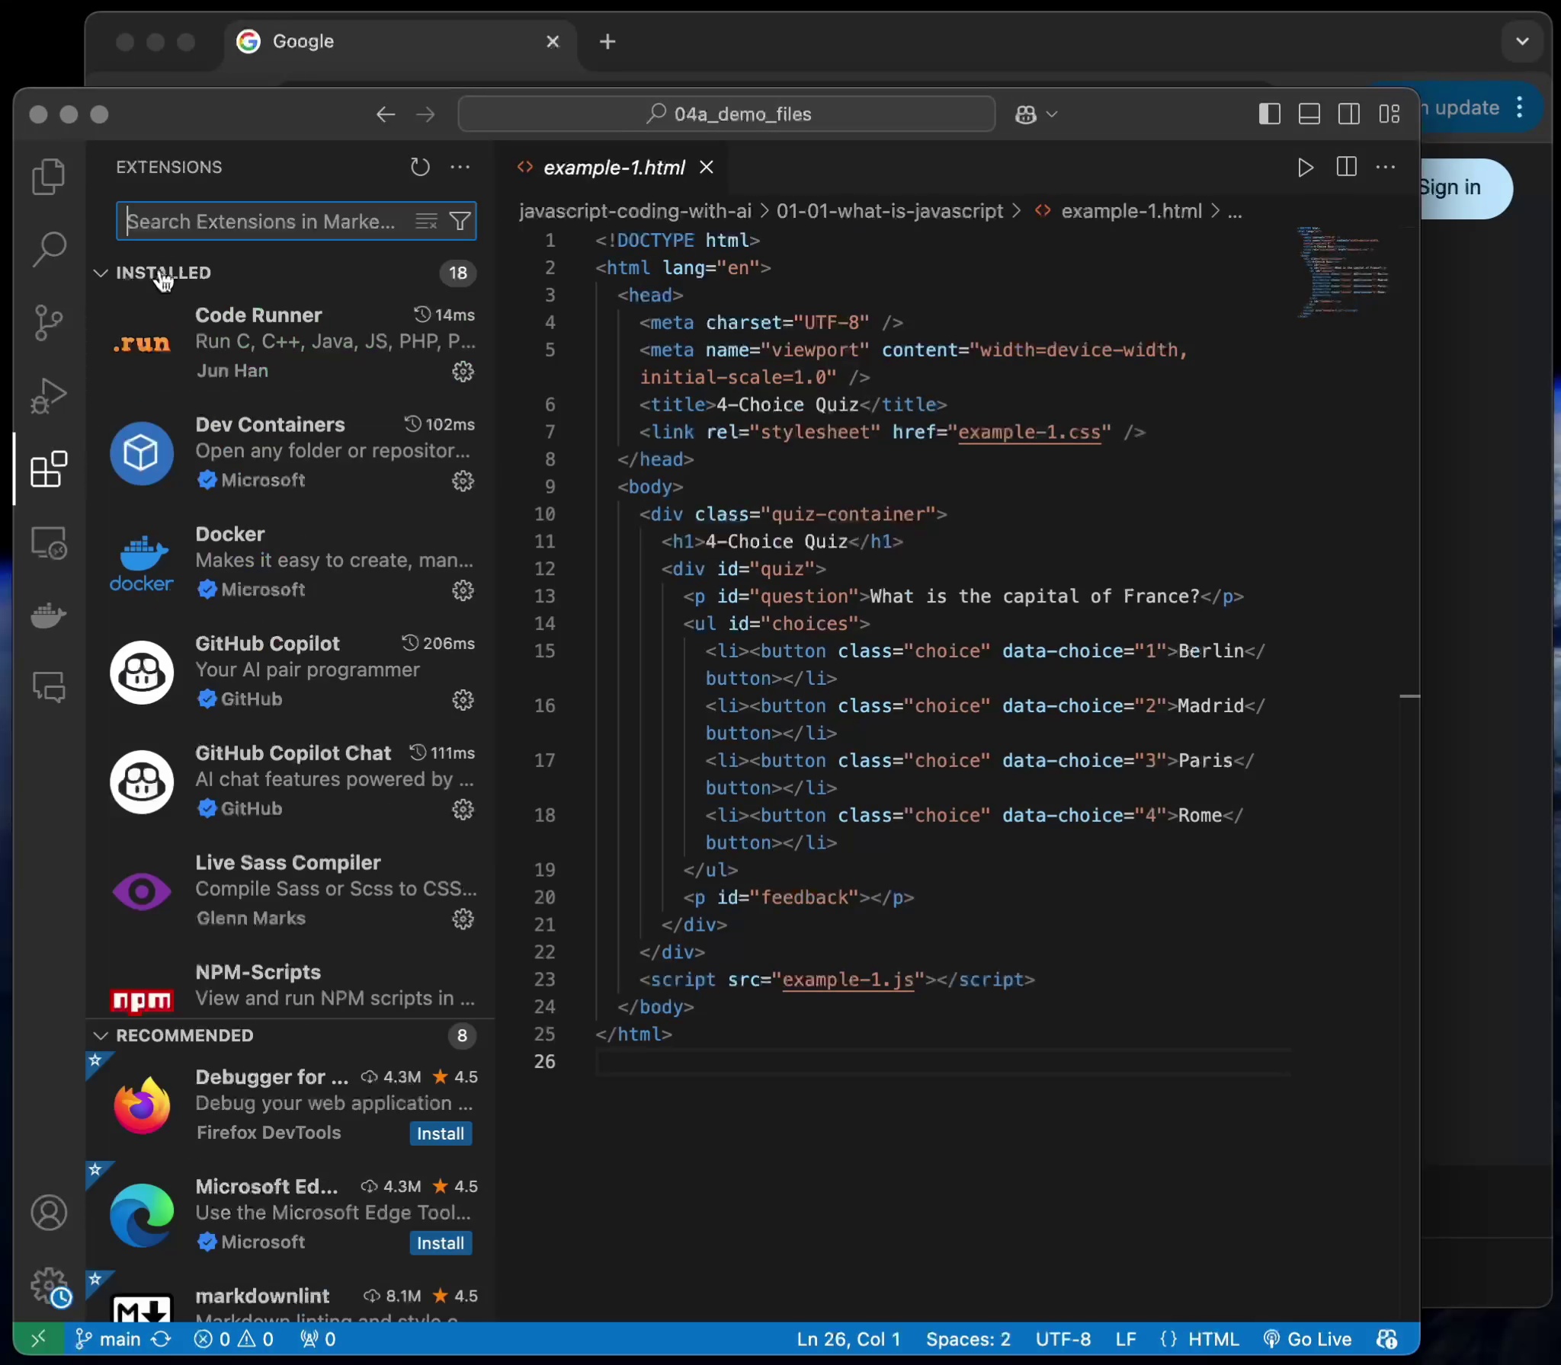Image resolution: width=1561 pixels, height=1365 pixels.
Task: Refresh the extensions list
Action: [x=420, y=167]
